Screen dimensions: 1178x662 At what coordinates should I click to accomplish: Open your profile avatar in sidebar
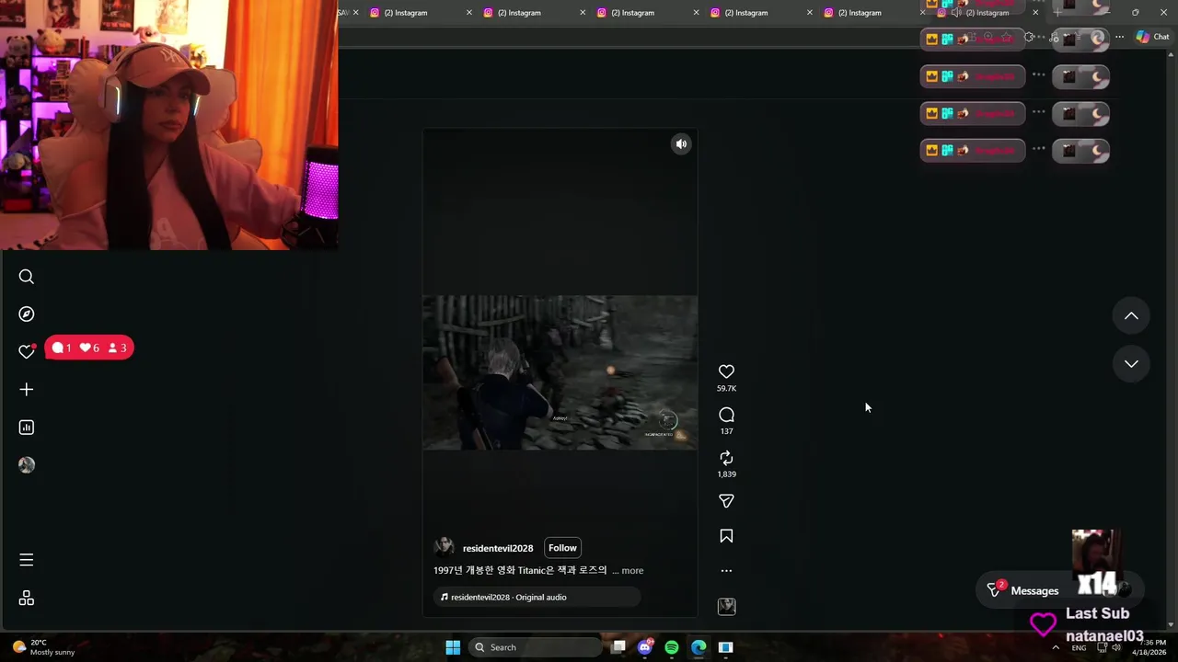27,465
